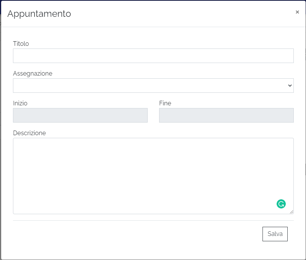Viewport: 306px width, 260px height.
Task: Click the Fine label text
Action: 165,103
